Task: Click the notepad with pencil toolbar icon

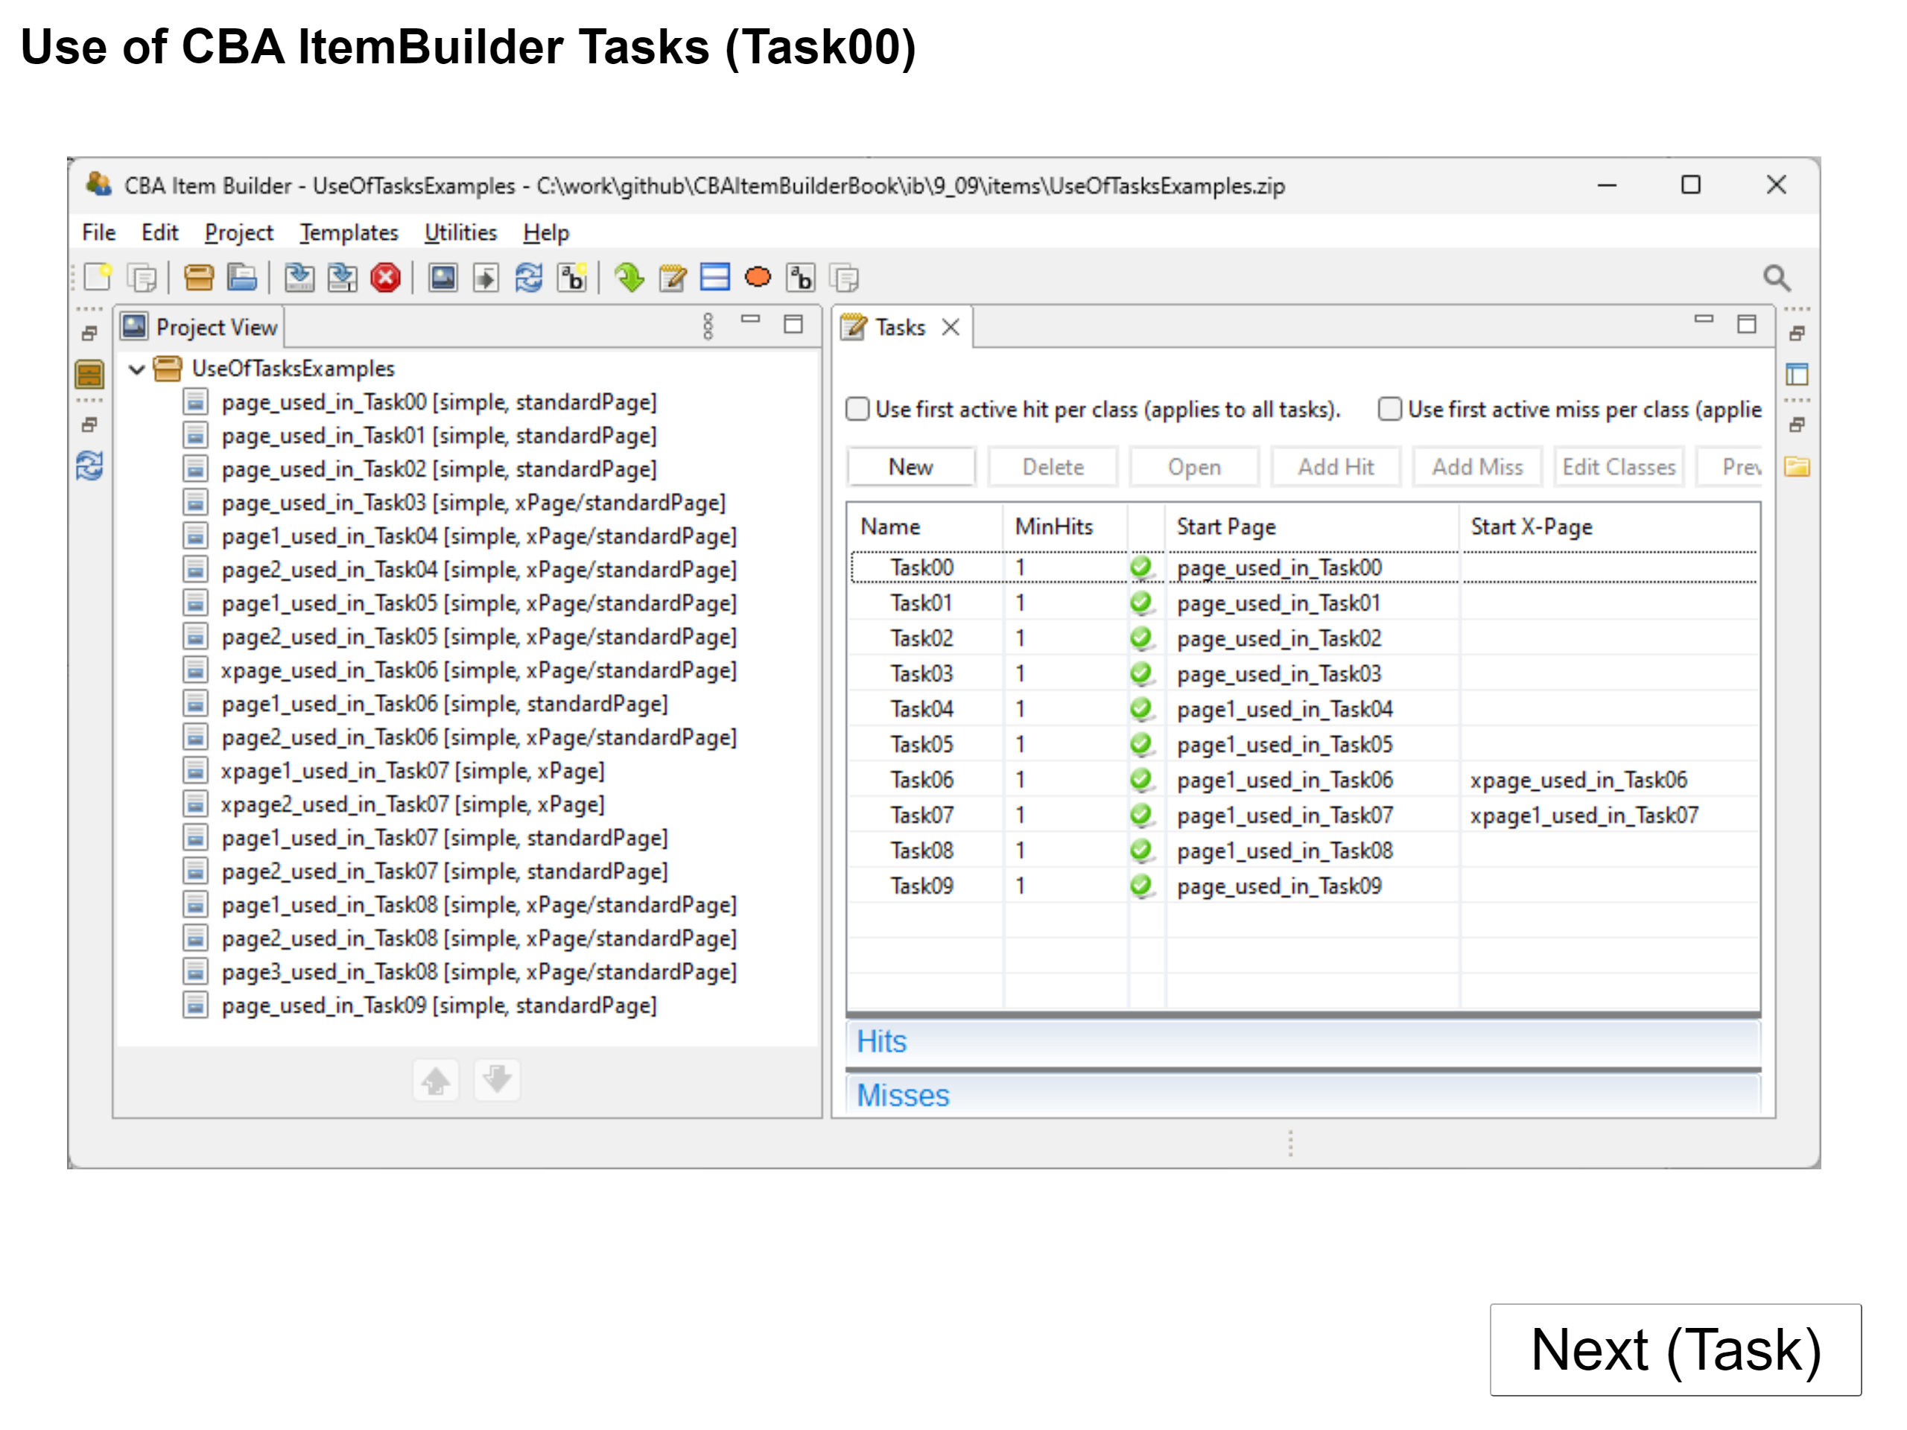Action: pos(672,278)
